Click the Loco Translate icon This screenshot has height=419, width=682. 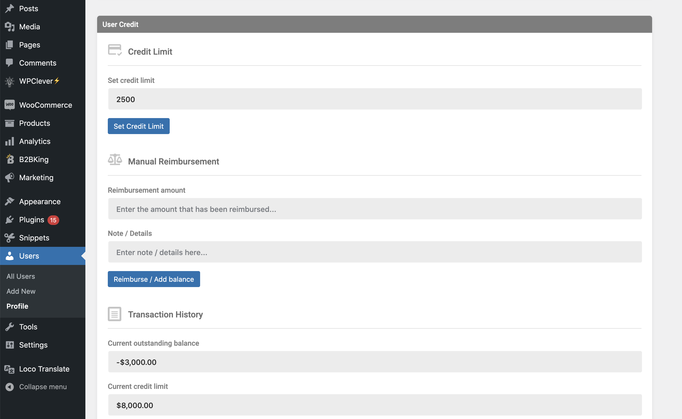pos(10,369)
